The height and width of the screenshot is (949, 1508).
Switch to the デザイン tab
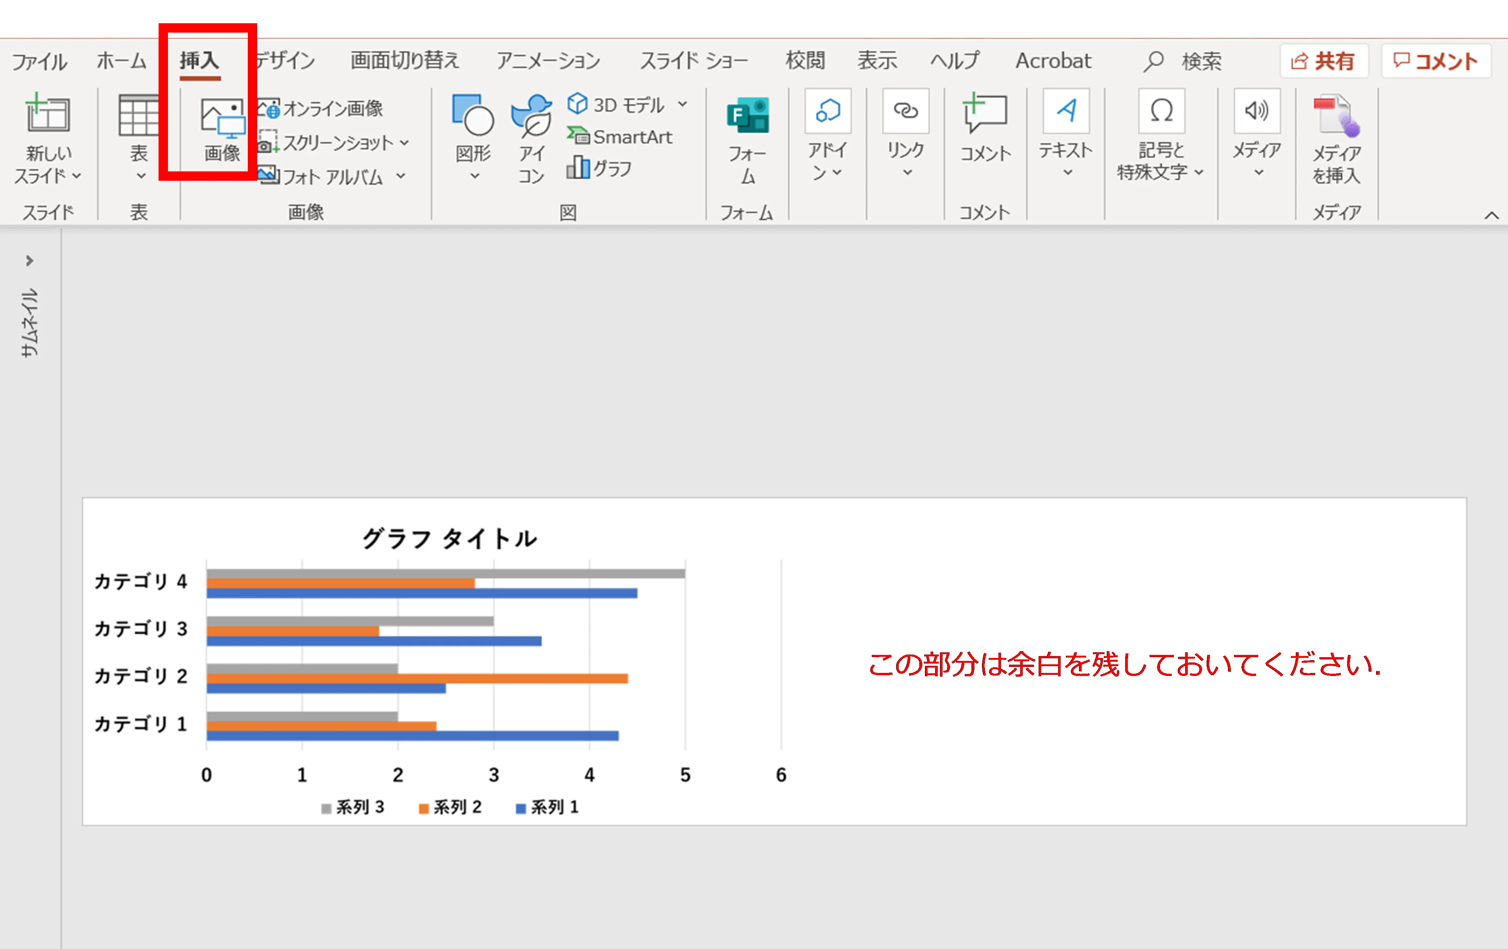(286, 61)
